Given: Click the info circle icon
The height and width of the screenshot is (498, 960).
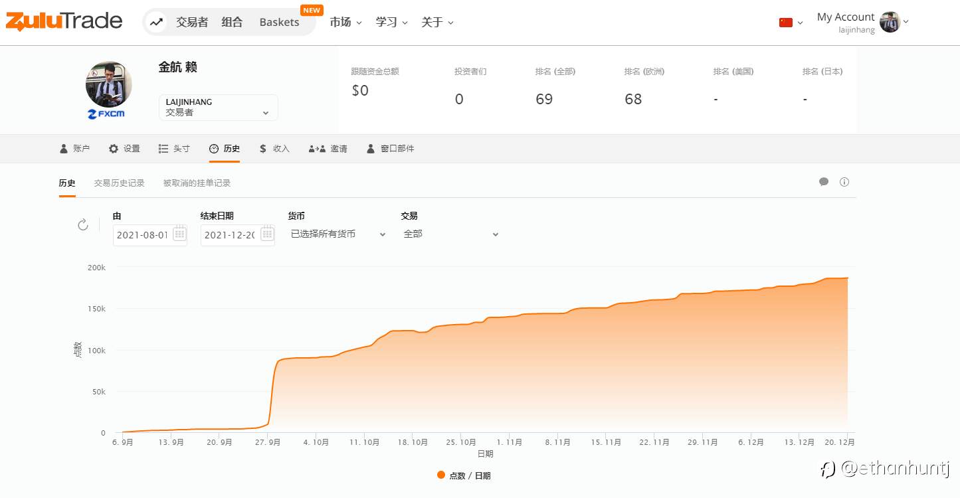Looking at the screenshot, I should (844, 182).
